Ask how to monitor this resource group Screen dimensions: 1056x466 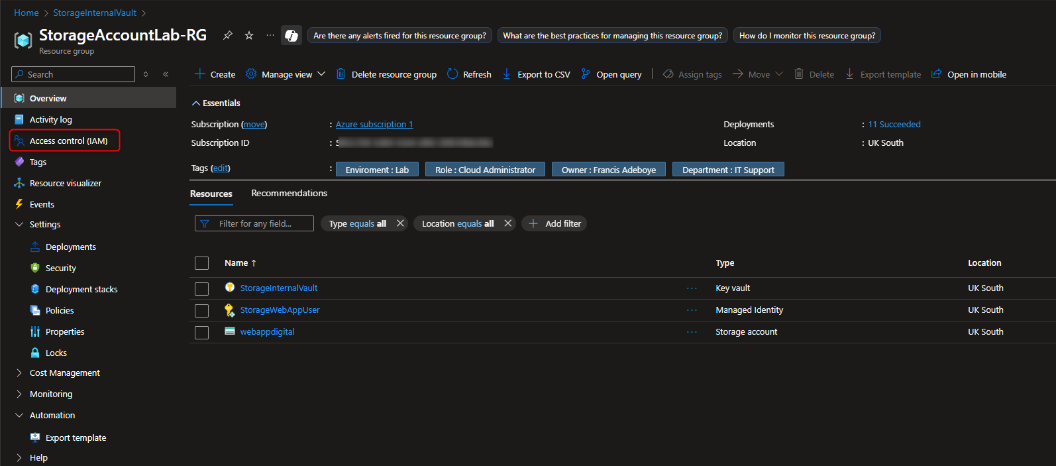[x=807, y=36]
